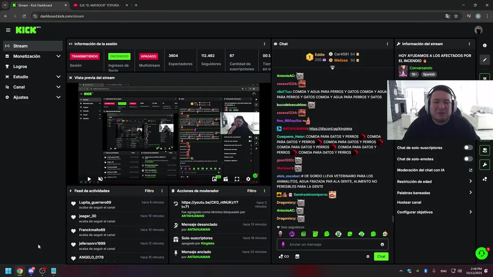
Task: Open the green support chat bubble
Action: [x=481, y=253]
